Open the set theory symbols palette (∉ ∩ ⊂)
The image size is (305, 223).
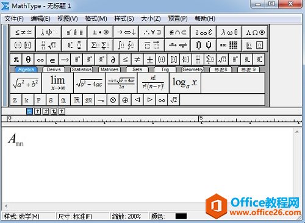pyautogui.click(x=178, y=32)
